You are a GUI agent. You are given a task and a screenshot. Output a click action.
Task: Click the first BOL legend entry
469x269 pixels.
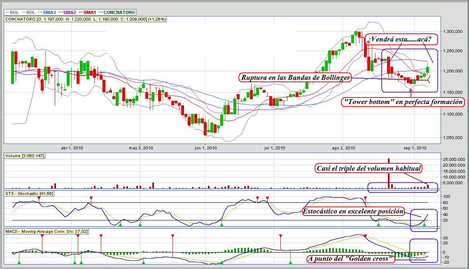12,12
